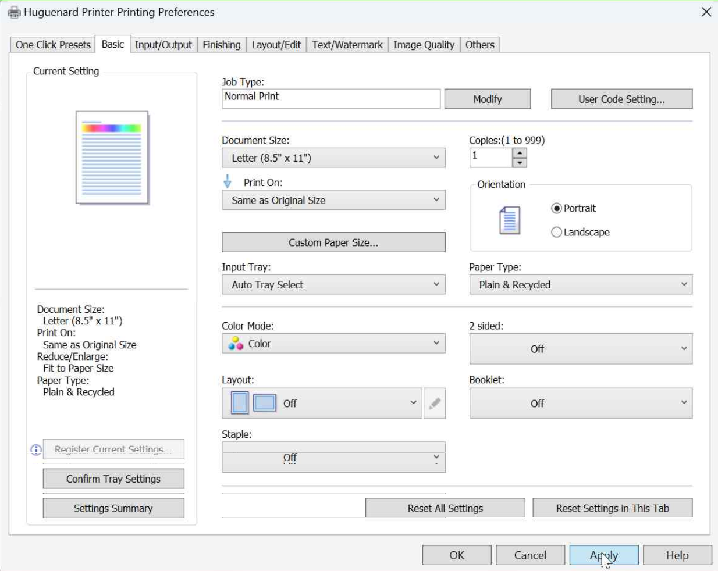
Task: Expand the Layout dropdown
Action: click(x=322, y=403)
